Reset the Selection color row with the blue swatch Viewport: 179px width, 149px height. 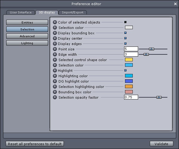point(55,65)
